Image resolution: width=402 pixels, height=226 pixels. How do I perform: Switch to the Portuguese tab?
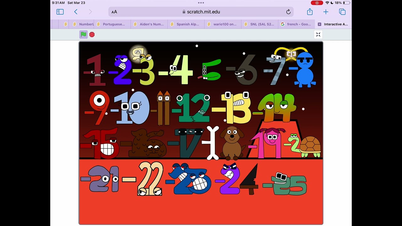point(112,24)
